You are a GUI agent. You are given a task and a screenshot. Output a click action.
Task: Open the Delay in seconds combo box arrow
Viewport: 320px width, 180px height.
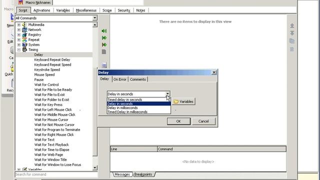pos(167,94)
